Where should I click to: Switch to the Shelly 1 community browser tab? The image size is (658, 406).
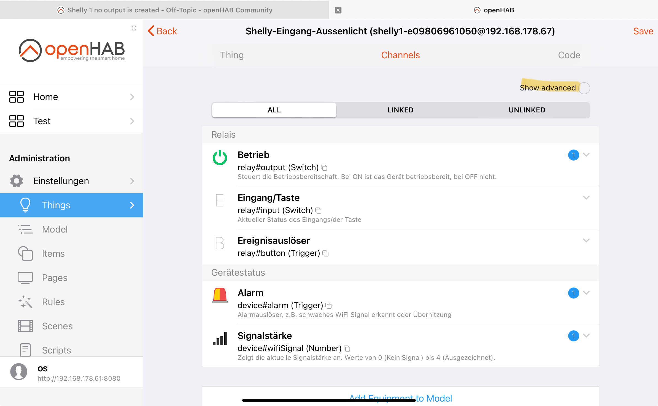pos(164,10)
